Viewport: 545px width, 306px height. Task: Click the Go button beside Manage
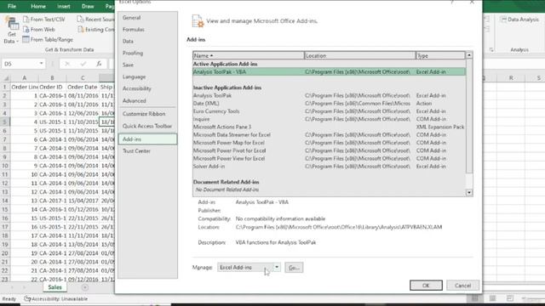point(294,268)
